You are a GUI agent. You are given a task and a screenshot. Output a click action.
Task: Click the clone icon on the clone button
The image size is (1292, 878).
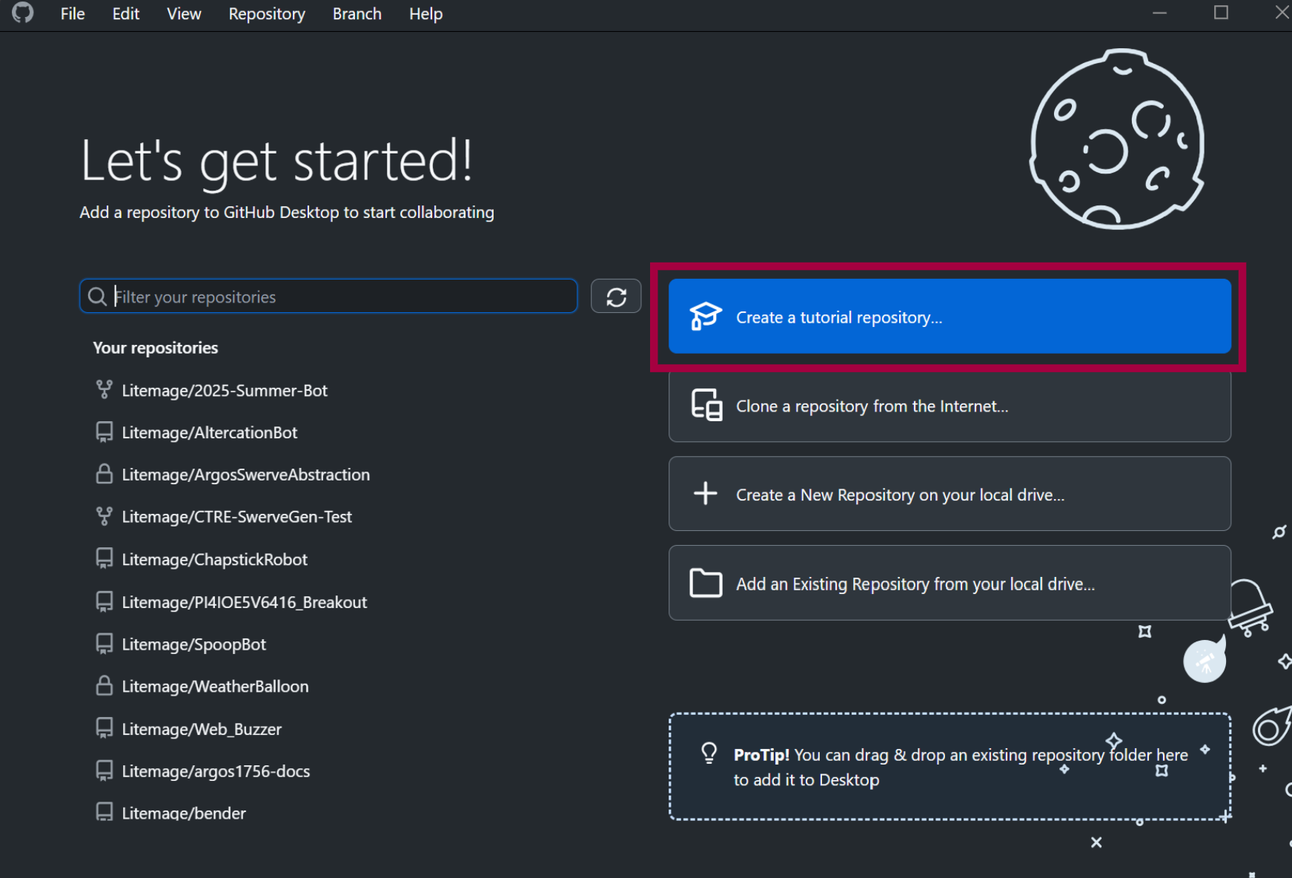point(705,406)
